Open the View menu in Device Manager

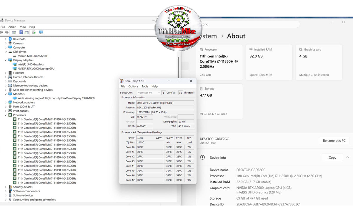pos(23,27)
